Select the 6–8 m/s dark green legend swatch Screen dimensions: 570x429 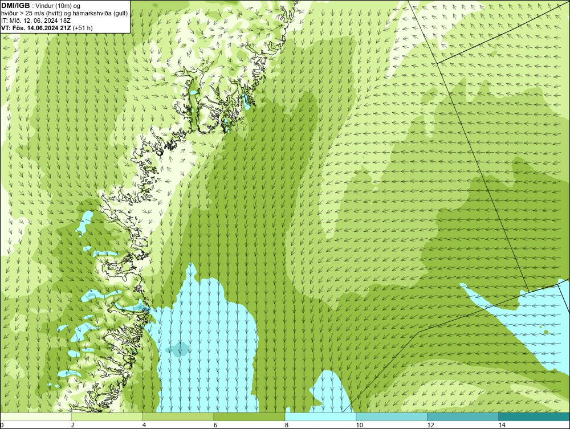(250, 416)
